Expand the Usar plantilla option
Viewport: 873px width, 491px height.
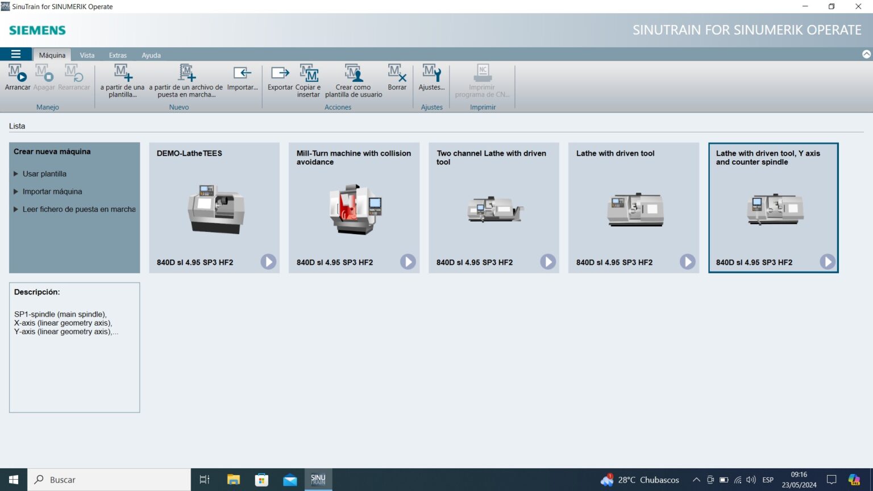44,173
